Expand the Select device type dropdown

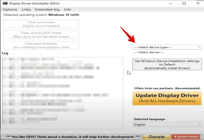(x=167, y=47)
